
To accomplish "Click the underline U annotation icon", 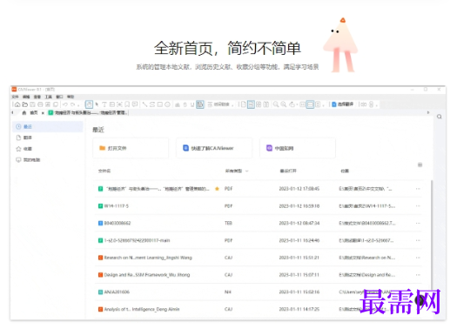I will pos(192,104).
